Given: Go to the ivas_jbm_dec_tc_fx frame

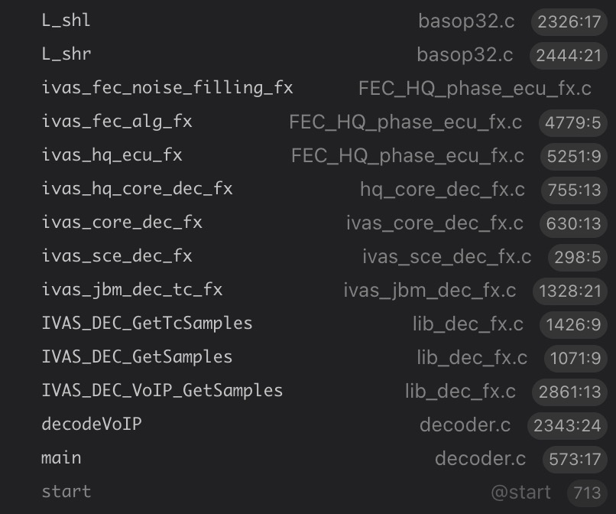Looking at the screenshot, I should click(x=131, y=290).
